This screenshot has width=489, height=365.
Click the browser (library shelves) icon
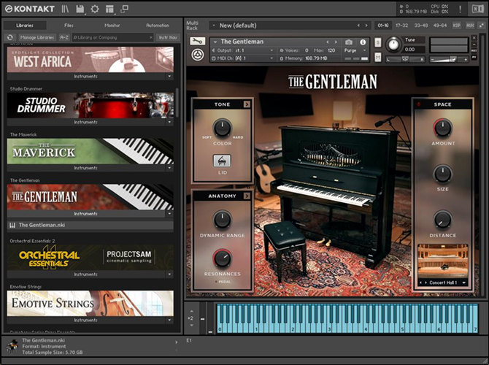pos(65,9)
